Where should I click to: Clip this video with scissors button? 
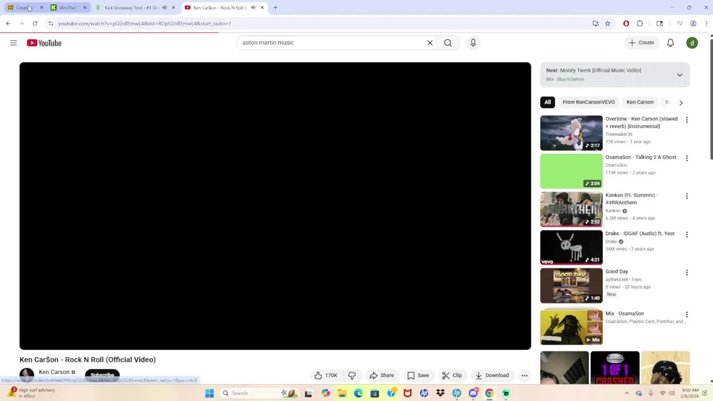(452, 375)
